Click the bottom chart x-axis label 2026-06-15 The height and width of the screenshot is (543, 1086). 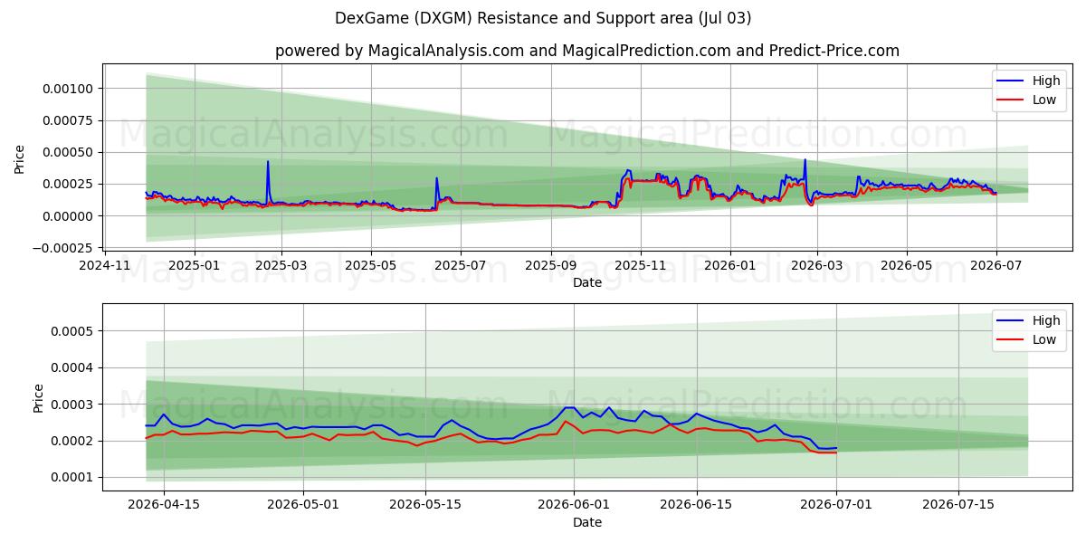[x=697, y=505]
